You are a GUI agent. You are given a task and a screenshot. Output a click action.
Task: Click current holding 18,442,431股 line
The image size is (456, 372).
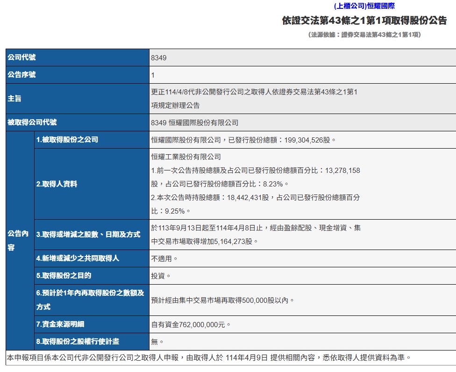[256, 198]
